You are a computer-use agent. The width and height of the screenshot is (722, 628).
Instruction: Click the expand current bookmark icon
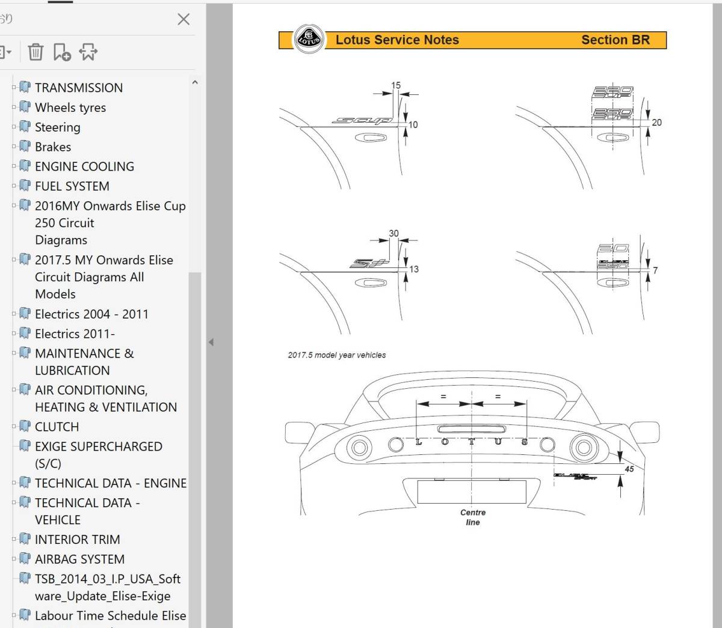point(88,52)
